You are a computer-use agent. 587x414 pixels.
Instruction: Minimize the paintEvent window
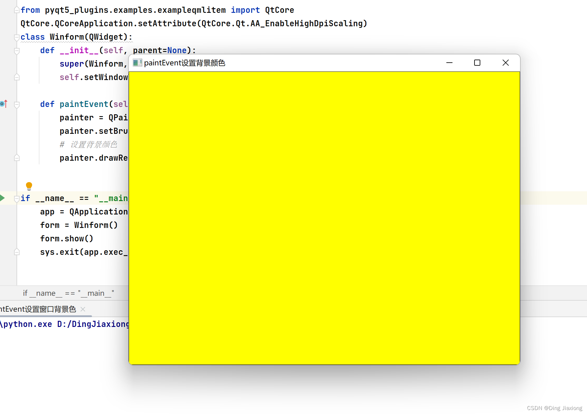tap(449, 63)
